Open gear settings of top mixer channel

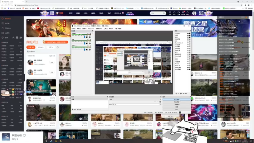coord(90,37)
